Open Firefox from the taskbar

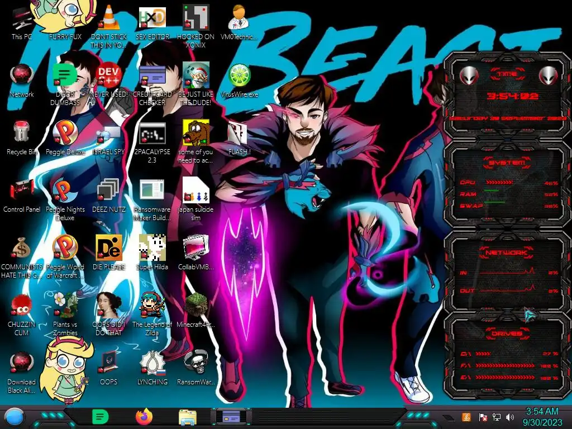(144, 417)
